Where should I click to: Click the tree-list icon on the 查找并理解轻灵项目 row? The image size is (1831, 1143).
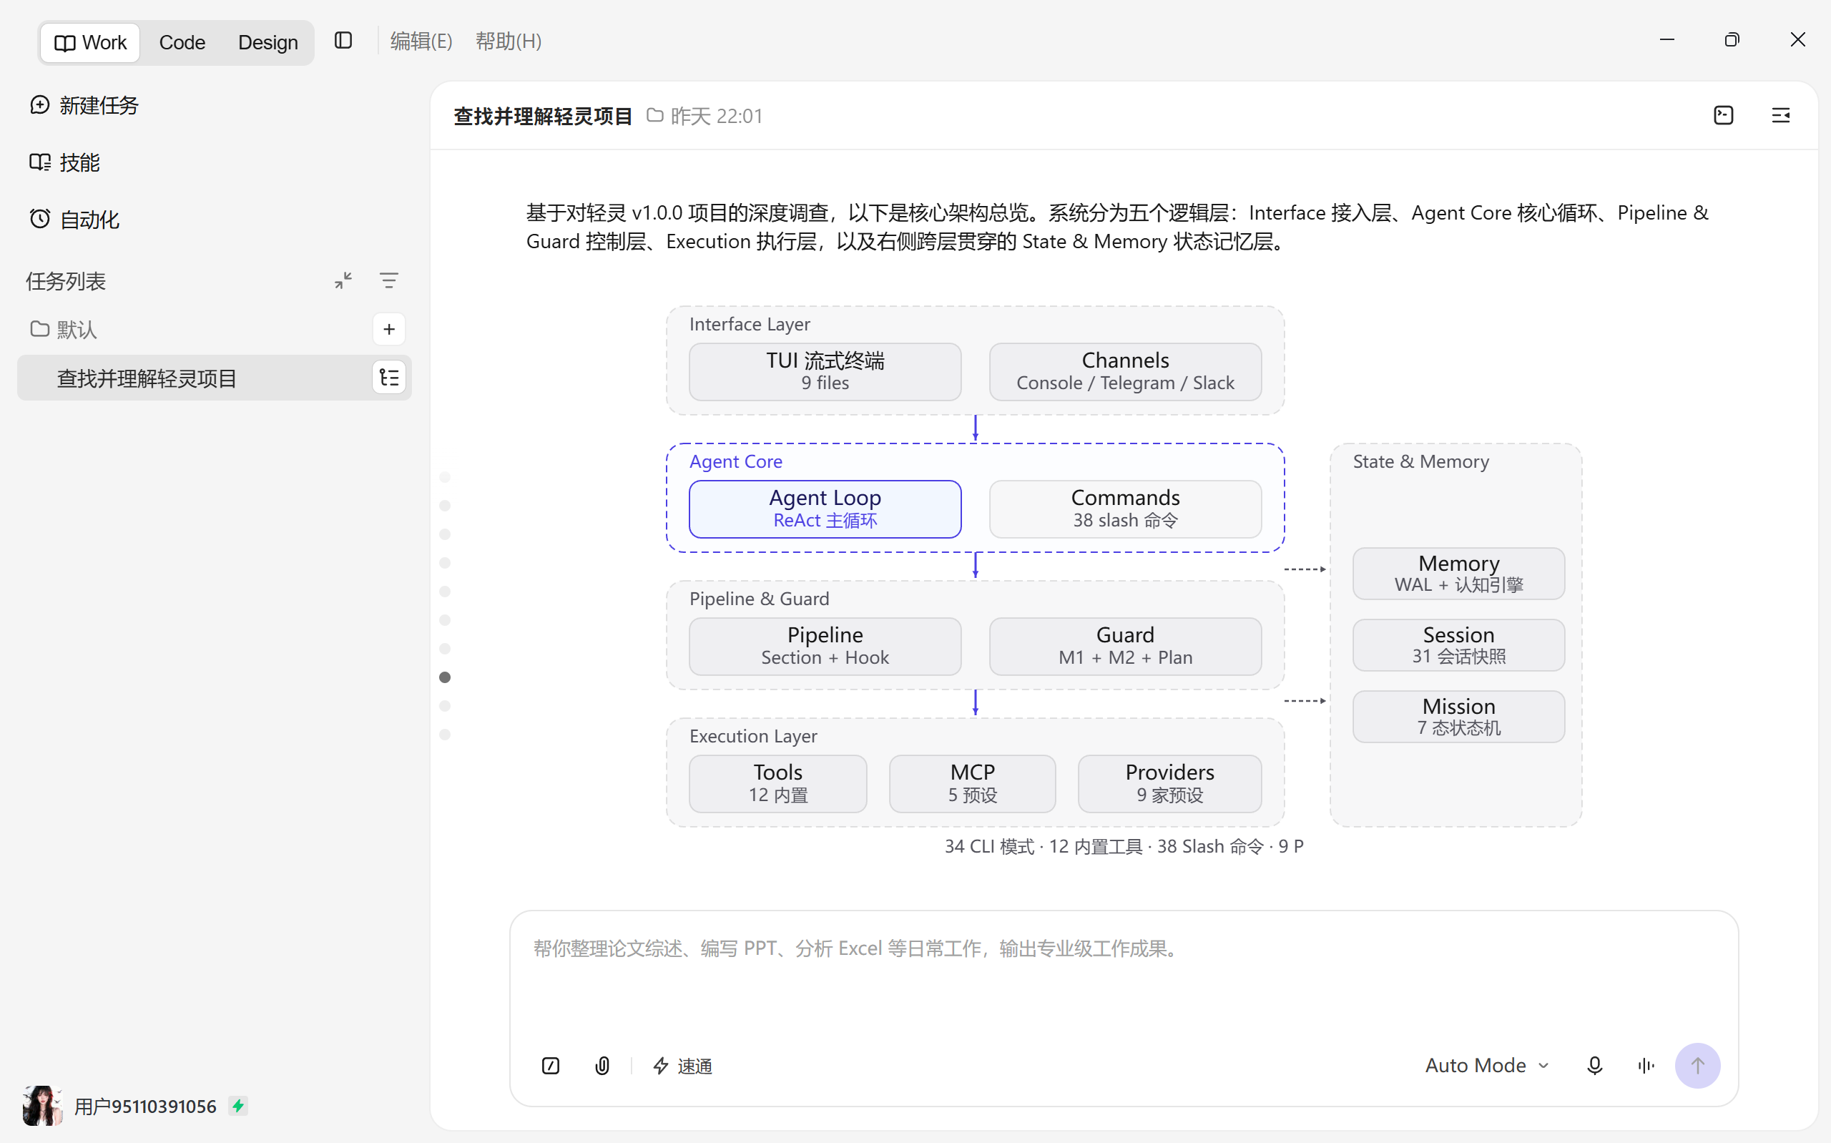coord(388,377)
